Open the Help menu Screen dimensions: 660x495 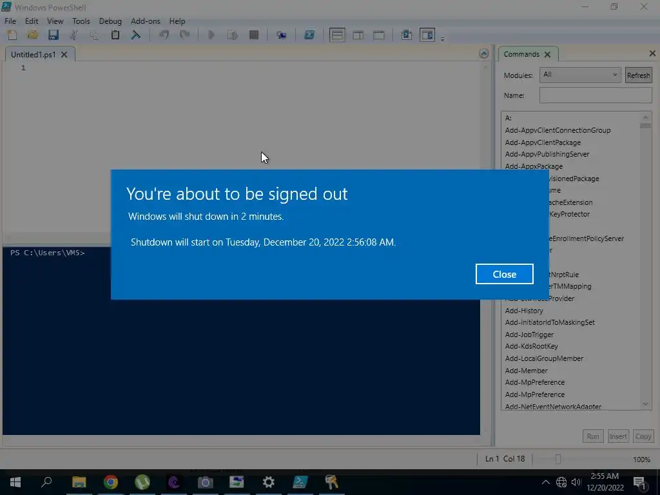tap(177, 21)
